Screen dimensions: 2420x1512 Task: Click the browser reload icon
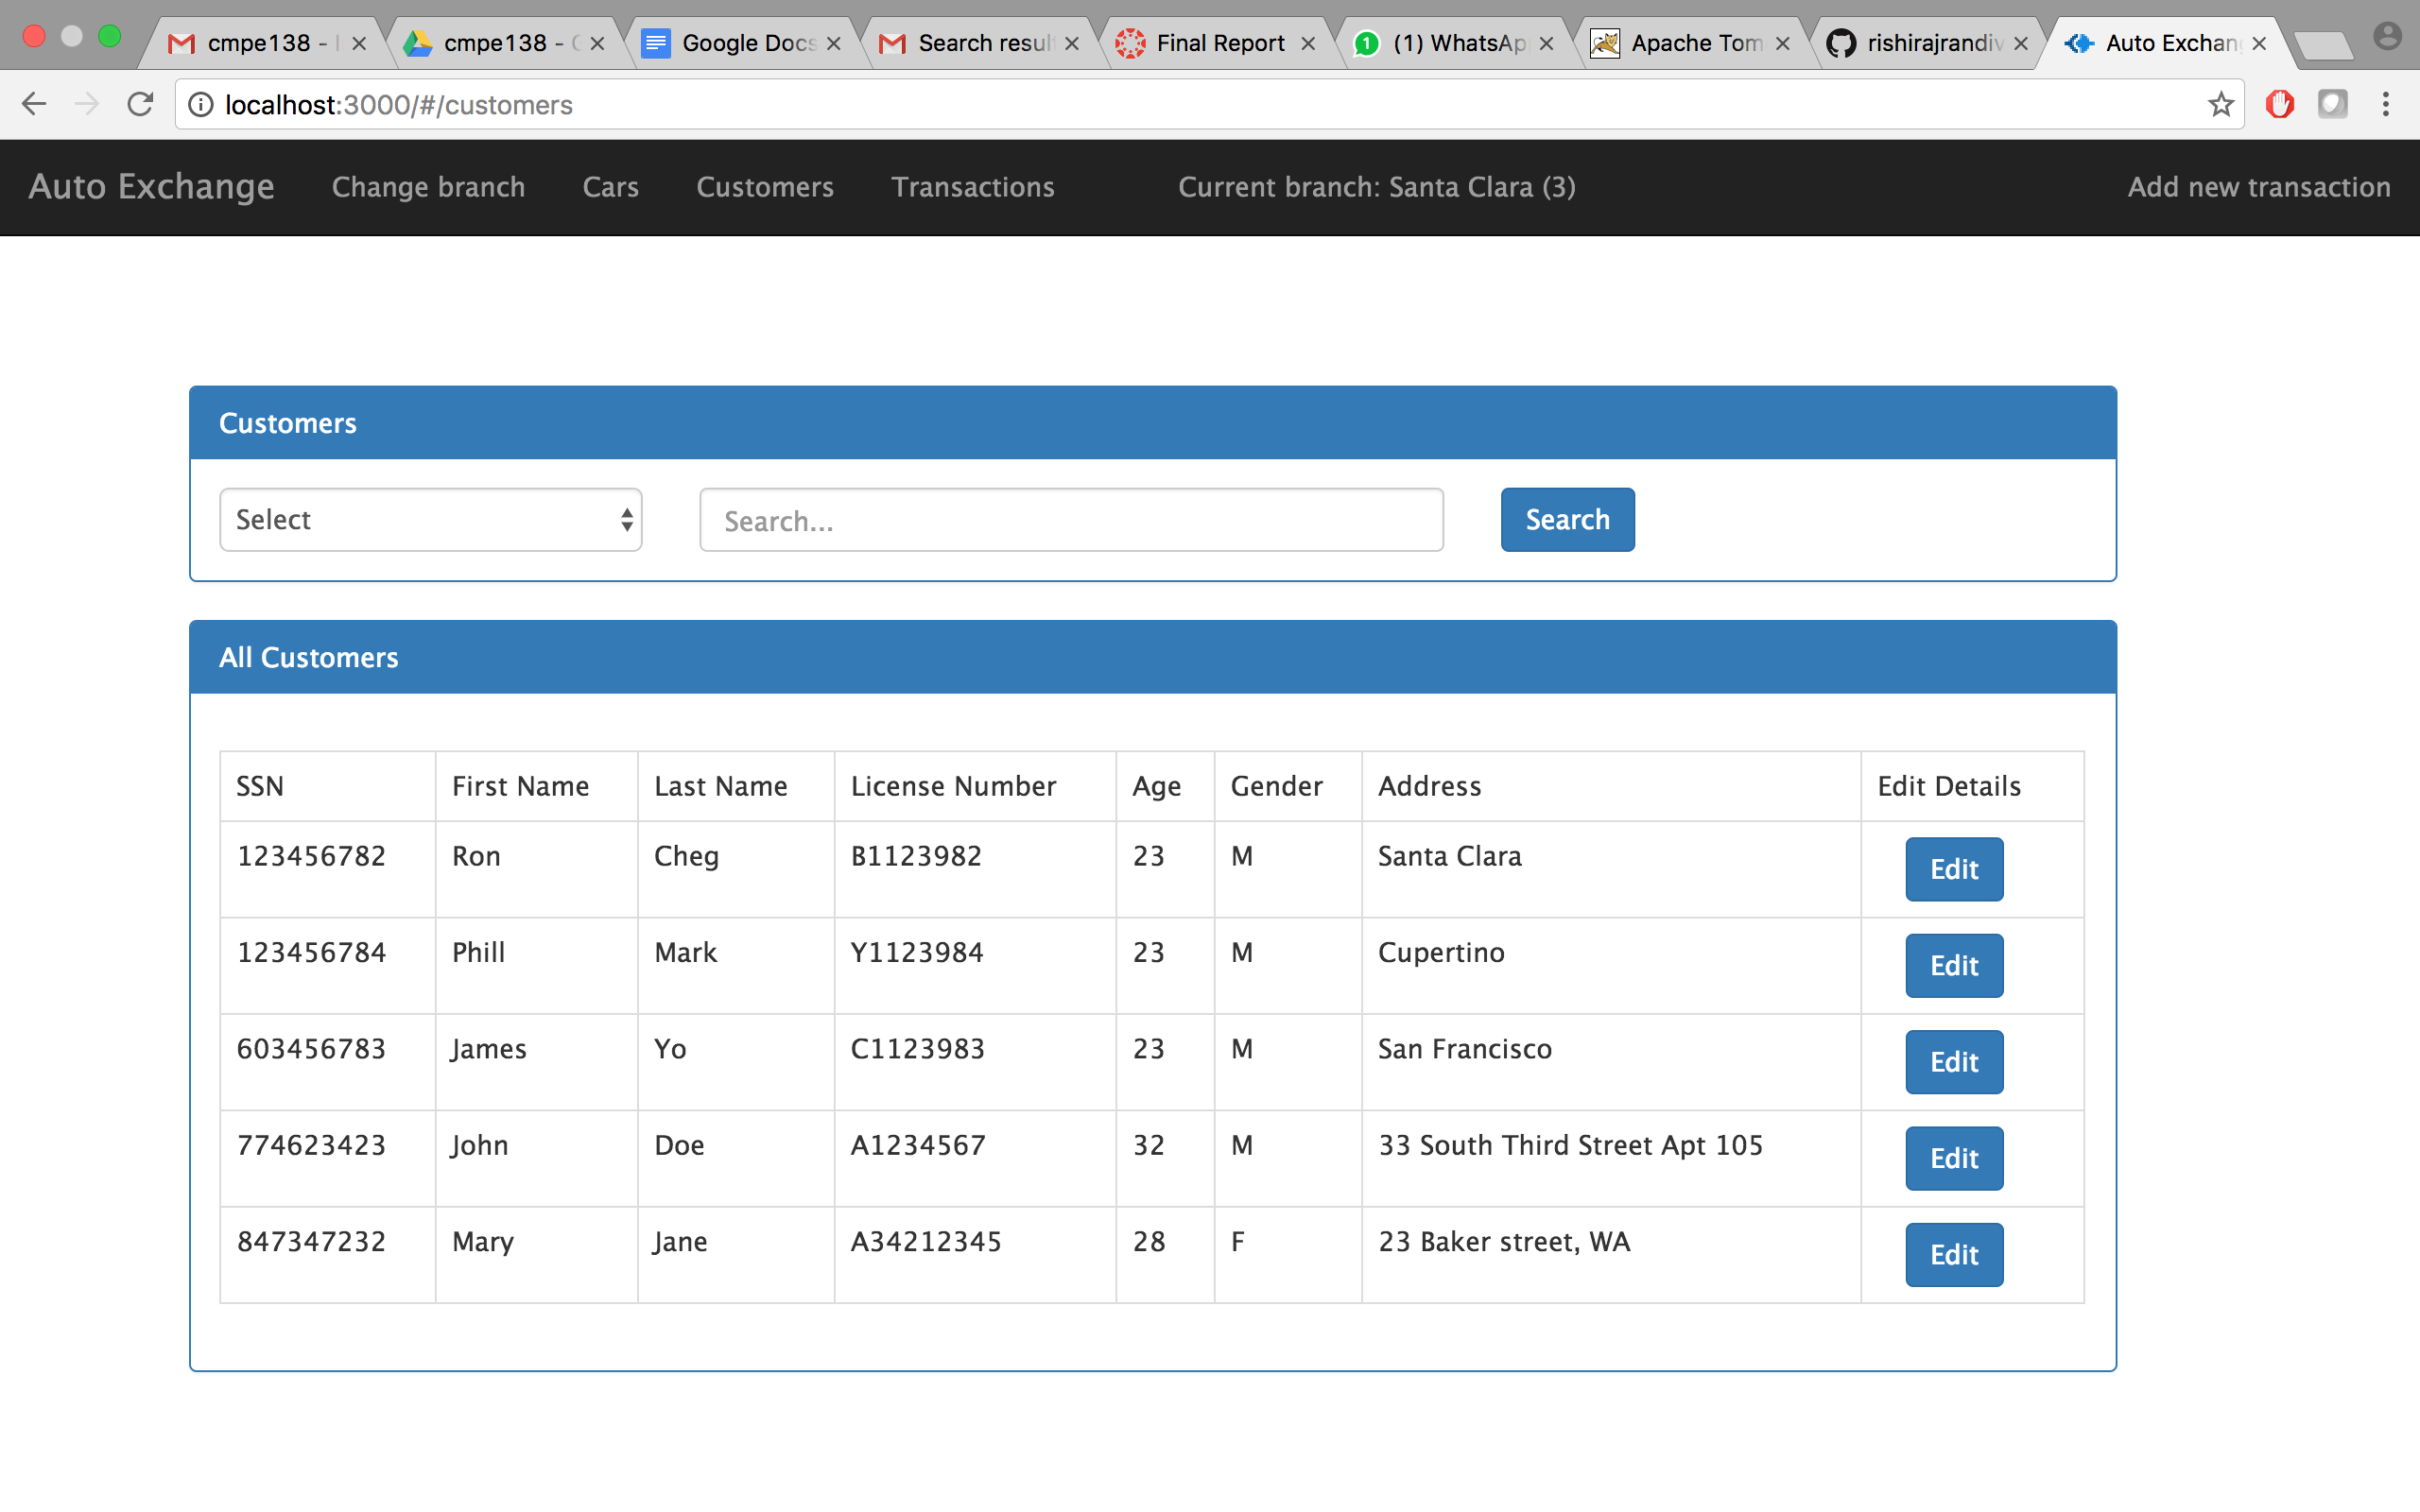[x=140, y=104]
